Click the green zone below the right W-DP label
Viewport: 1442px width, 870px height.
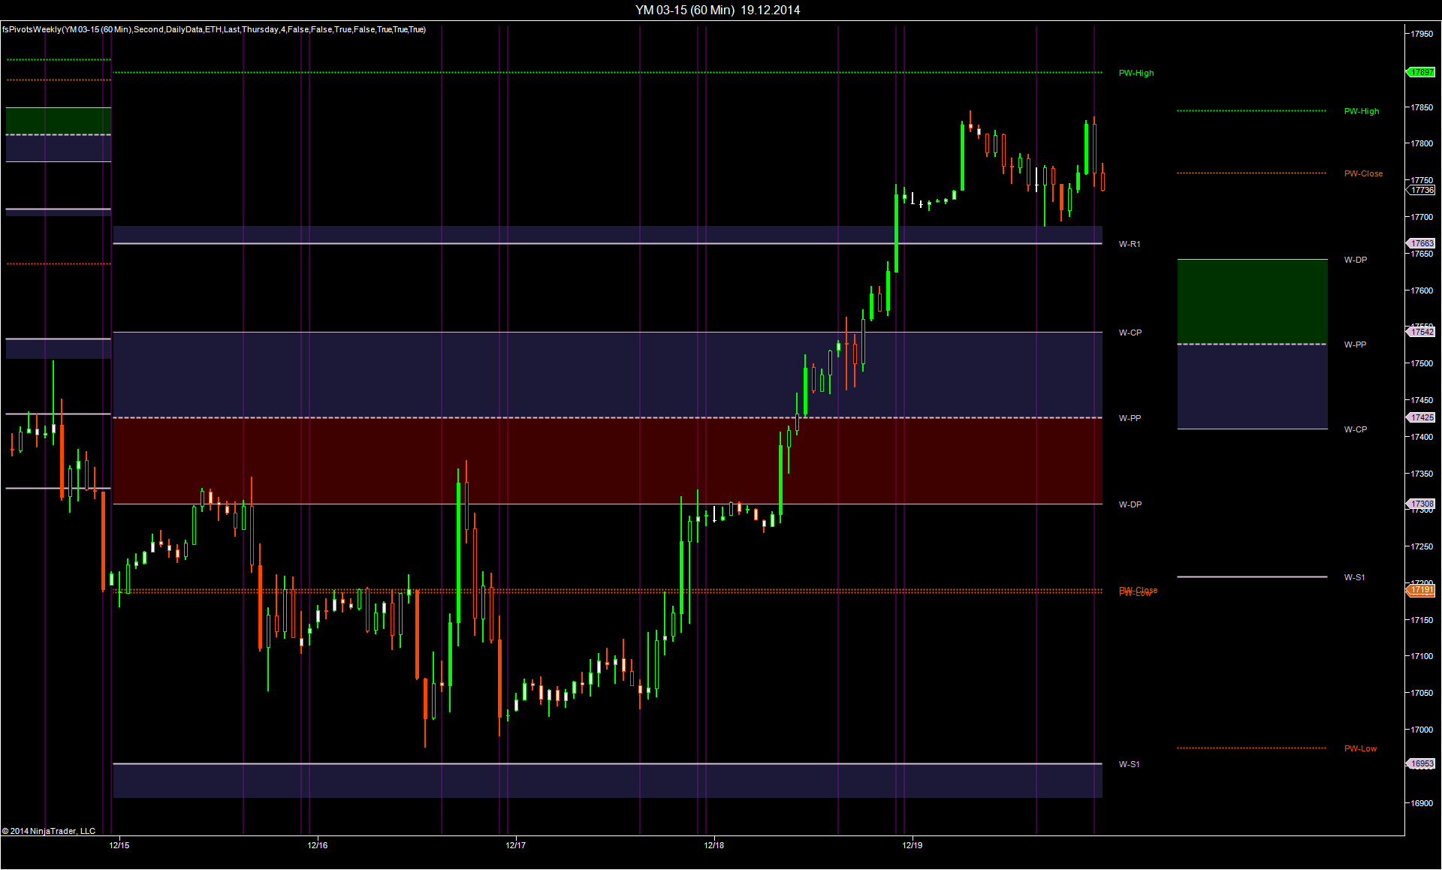point(1252,300)
